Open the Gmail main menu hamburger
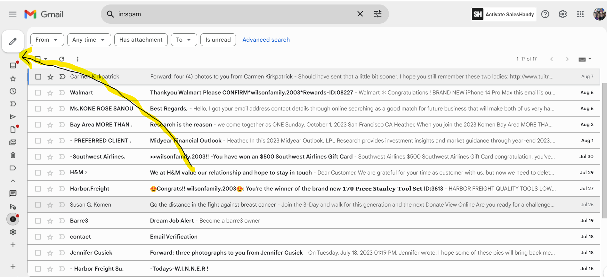This screenshot has height=277, width=607. tap(13, 14)
